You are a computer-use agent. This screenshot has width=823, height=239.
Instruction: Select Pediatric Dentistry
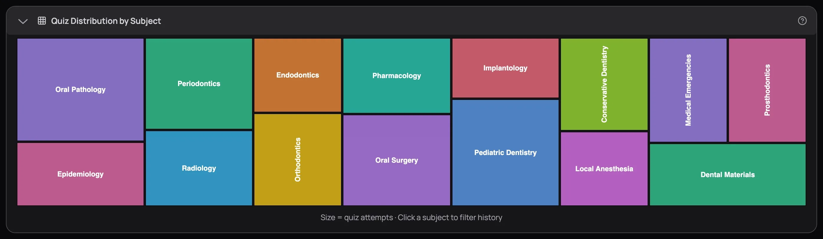click(x=505, y=153)
